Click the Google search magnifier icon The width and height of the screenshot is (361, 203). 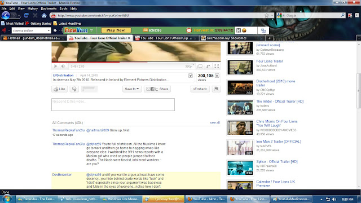pyautogui.click(x=342, y=15)
